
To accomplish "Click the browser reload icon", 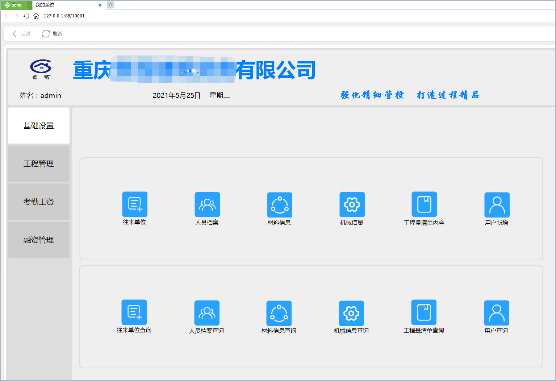I will pos(26,16).
